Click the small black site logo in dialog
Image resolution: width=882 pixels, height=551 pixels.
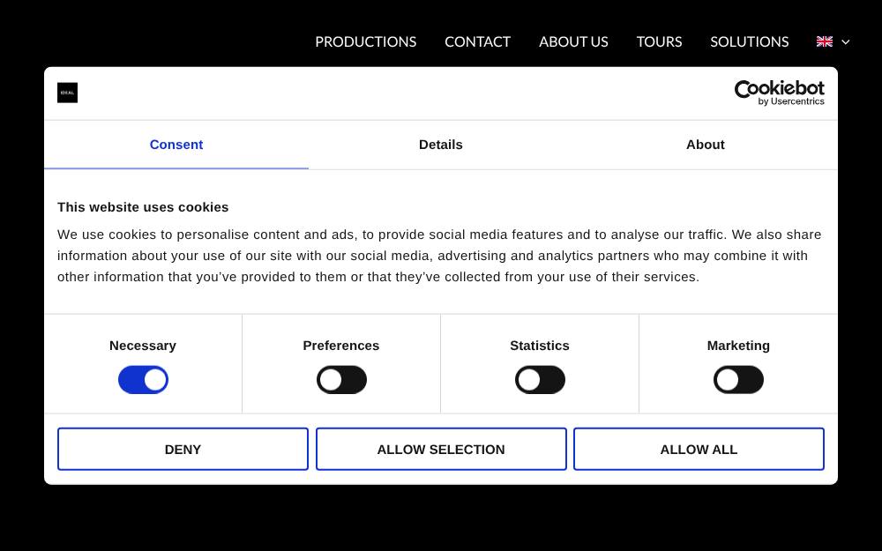(x=68, y=93)
